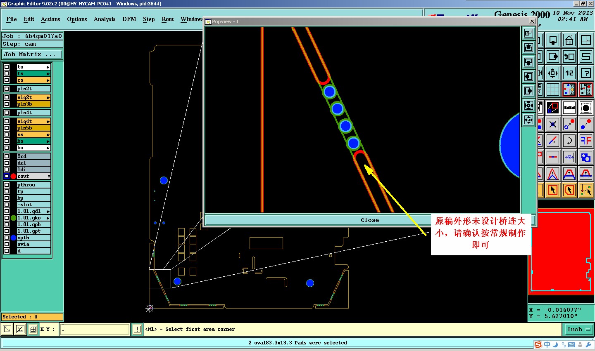Select the net selection arrow tool
The width and height of the screenshot is (595, 351).
585,190
